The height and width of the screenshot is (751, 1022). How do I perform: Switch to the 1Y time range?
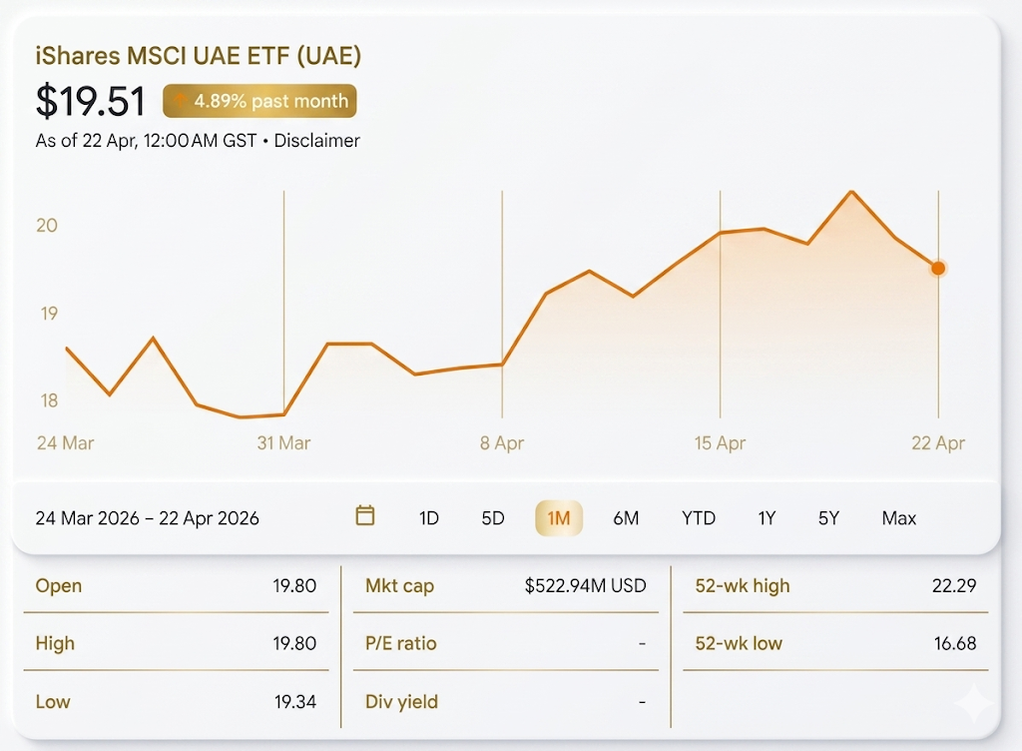pos(766,518)
